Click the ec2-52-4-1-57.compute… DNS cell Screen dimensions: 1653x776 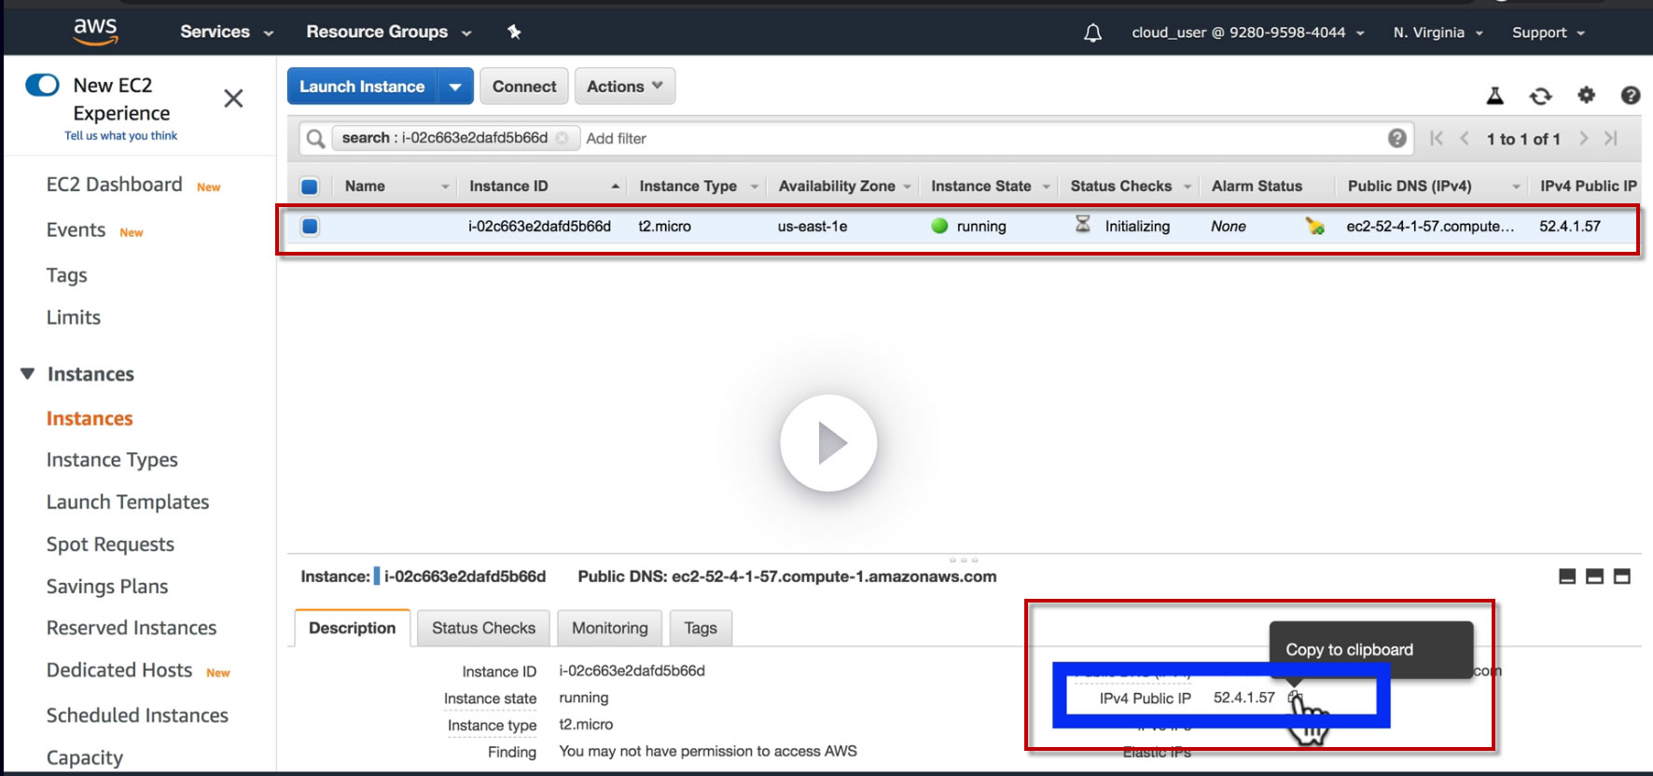(x=1430, y=227)
